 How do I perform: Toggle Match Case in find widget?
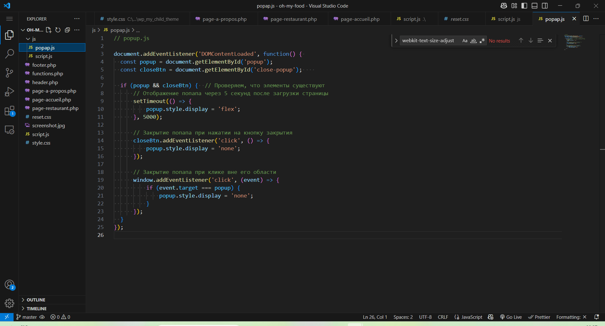point(465,41)
